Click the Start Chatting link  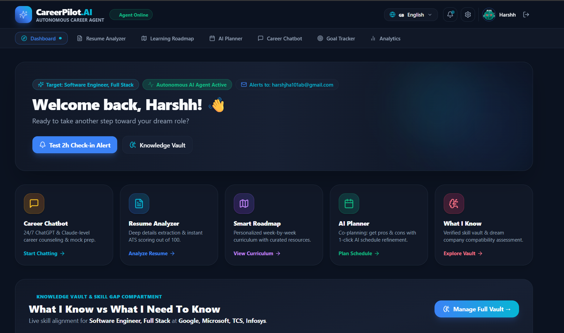(44, 254)
